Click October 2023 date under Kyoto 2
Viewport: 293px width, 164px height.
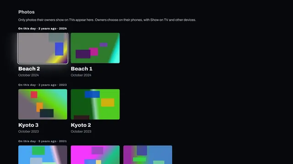click(81, 132)
